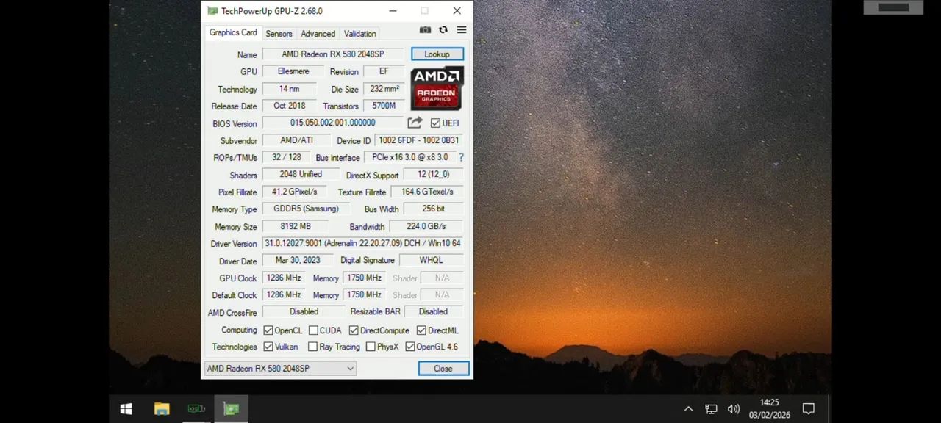Open the taskbar clock and date

click(769, 409)
